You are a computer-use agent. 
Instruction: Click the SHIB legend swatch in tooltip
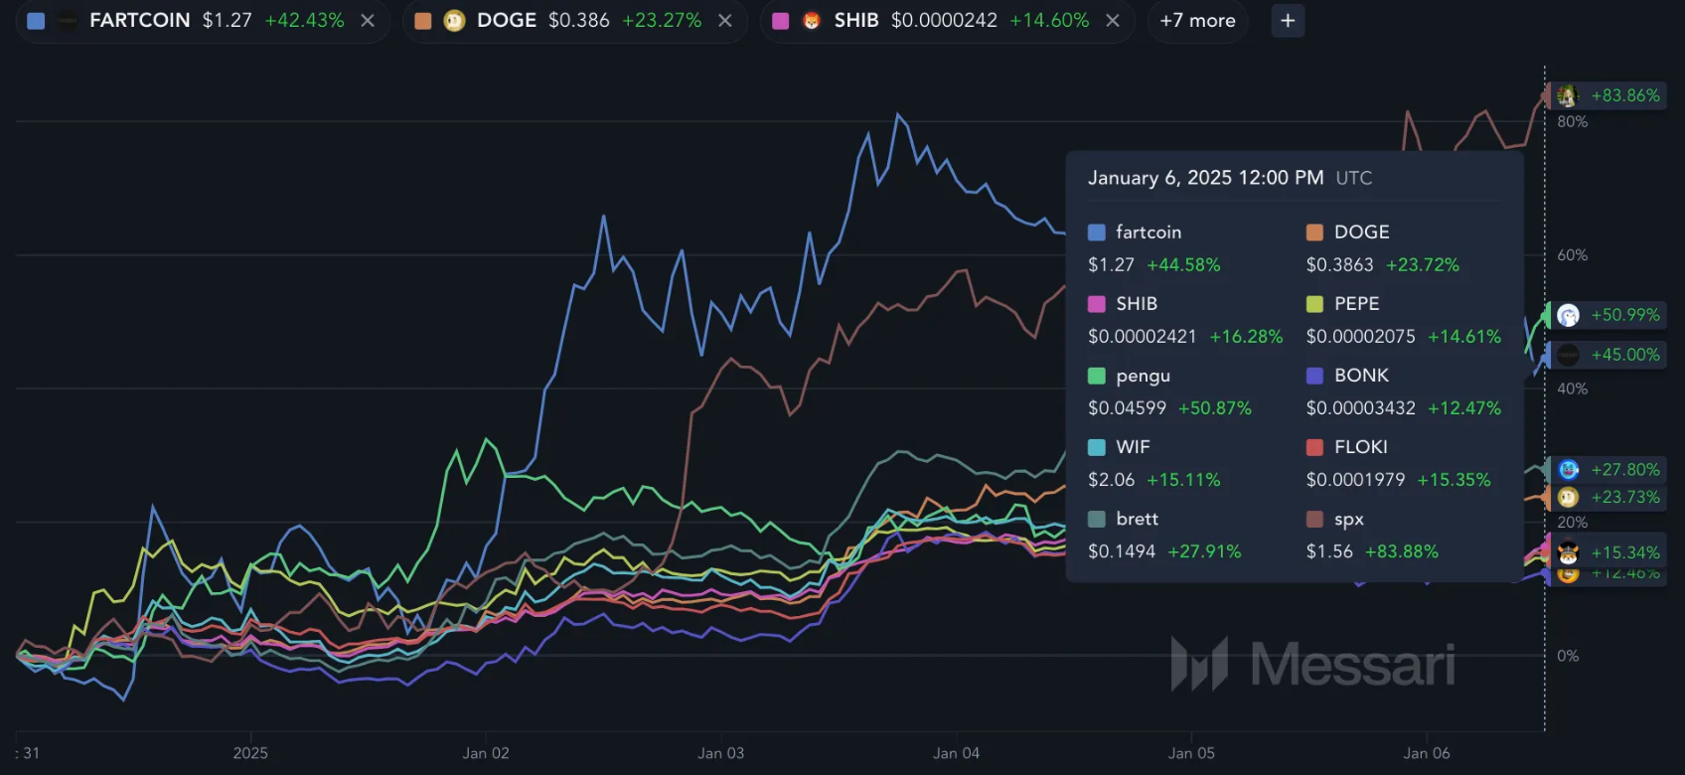coord(1097,304)
